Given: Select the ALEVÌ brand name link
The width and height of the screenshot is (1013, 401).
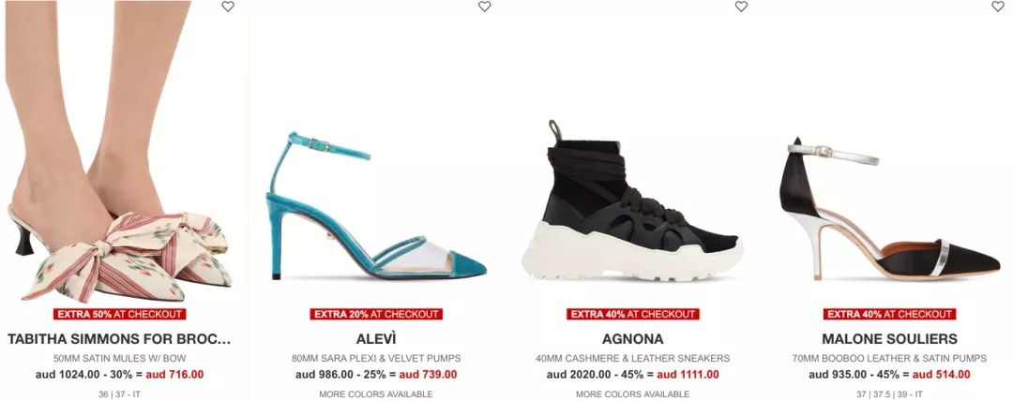Looking at the screenshot, I should 376,339.
